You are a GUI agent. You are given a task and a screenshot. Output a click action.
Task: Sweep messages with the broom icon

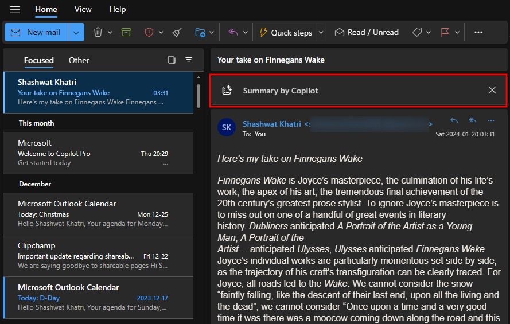click(x=177, y=32)
